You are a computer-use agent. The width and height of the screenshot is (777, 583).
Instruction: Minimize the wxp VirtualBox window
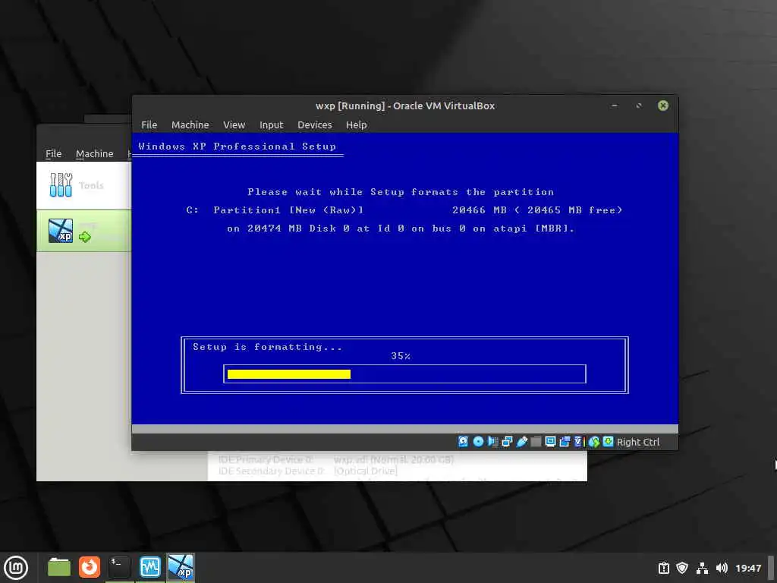(x=615, y=106)
